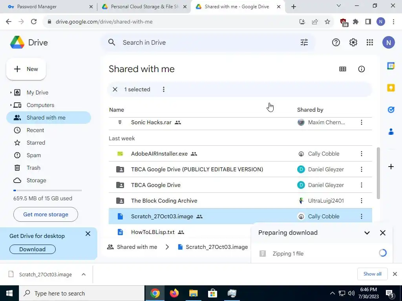Open Drive settings gear
Viewport: 402px width, 301px height.
pyautogui.click(x=353, y=42)
